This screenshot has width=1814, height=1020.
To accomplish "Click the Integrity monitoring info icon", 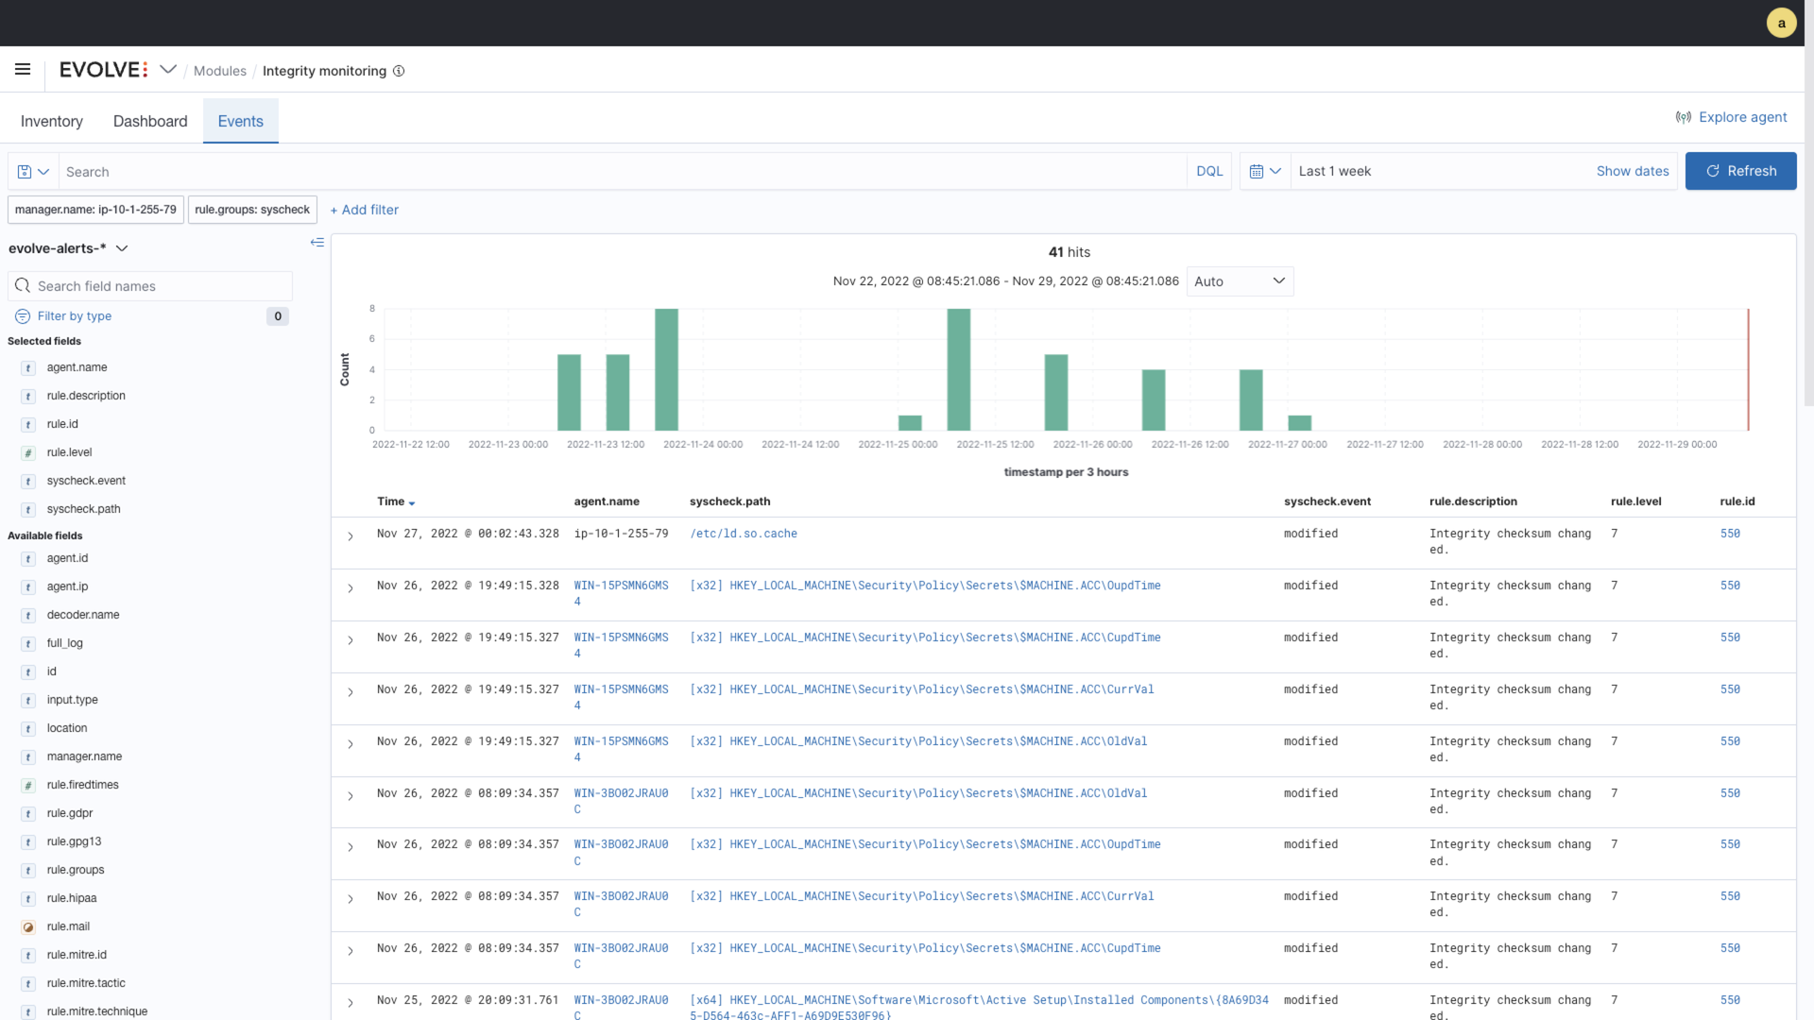I will click(399, 71).
